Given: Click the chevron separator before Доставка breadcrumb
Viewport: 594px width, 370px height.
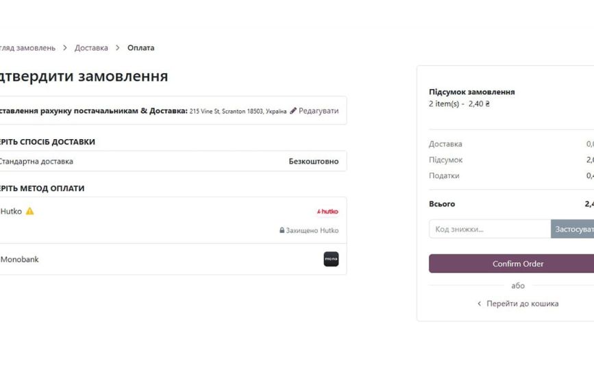Looking at the screenshot, I should click(x=65, y=48).
